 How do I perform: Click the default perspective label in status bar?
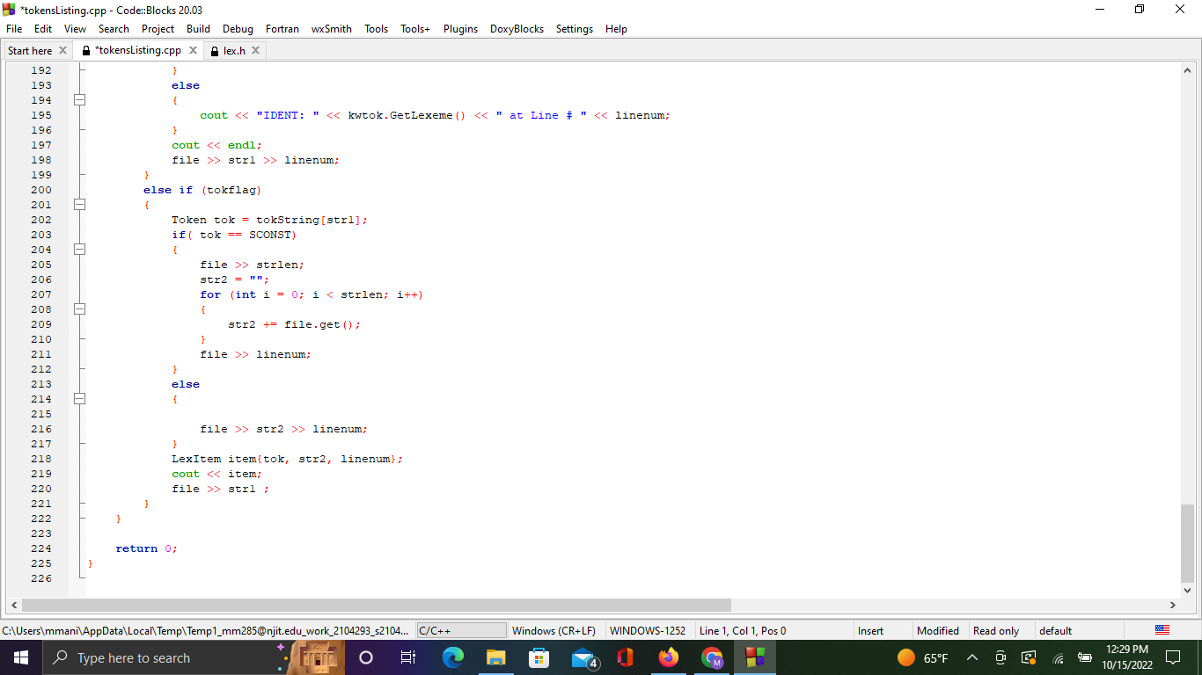(x=1055, y=629)
